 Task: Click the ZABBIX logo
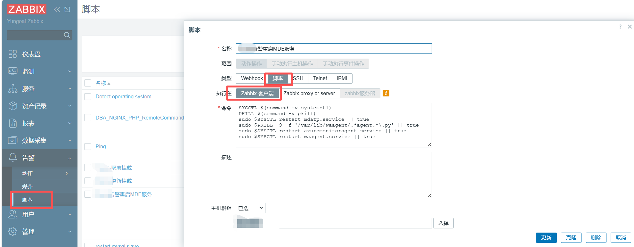pos(27,9)
